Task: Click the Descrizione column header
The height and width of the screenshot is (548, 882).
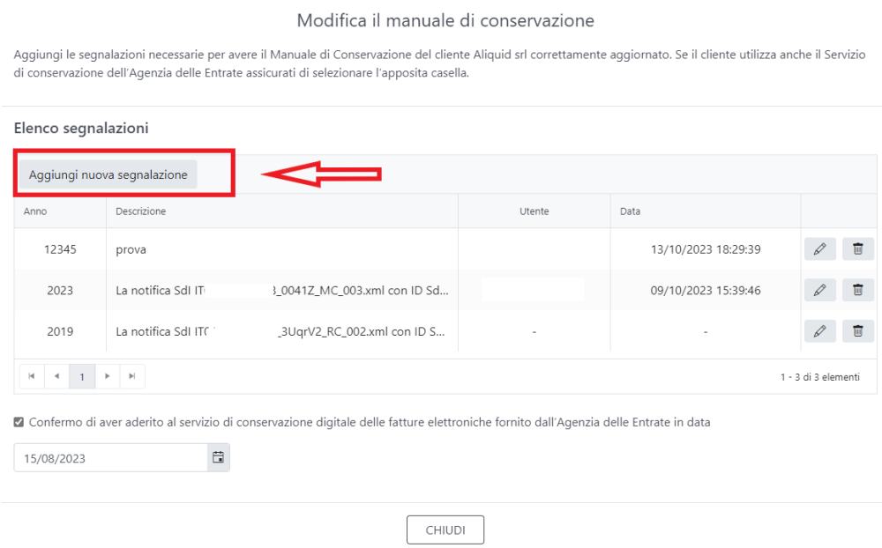Action: click(141, 211)
